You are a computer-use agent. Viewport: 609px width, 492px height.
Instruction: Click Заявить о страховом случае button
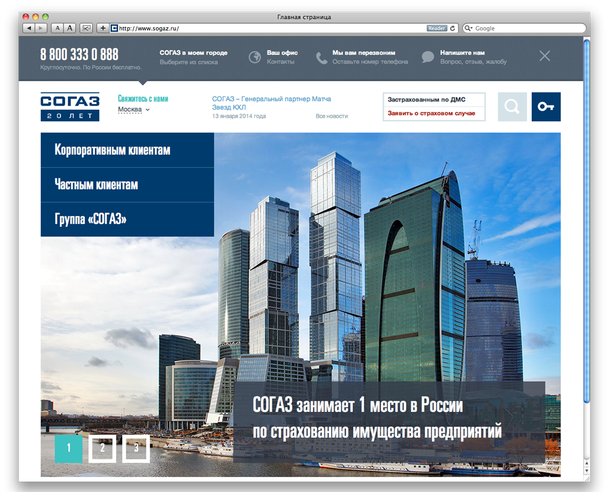(x=434, y=114)
